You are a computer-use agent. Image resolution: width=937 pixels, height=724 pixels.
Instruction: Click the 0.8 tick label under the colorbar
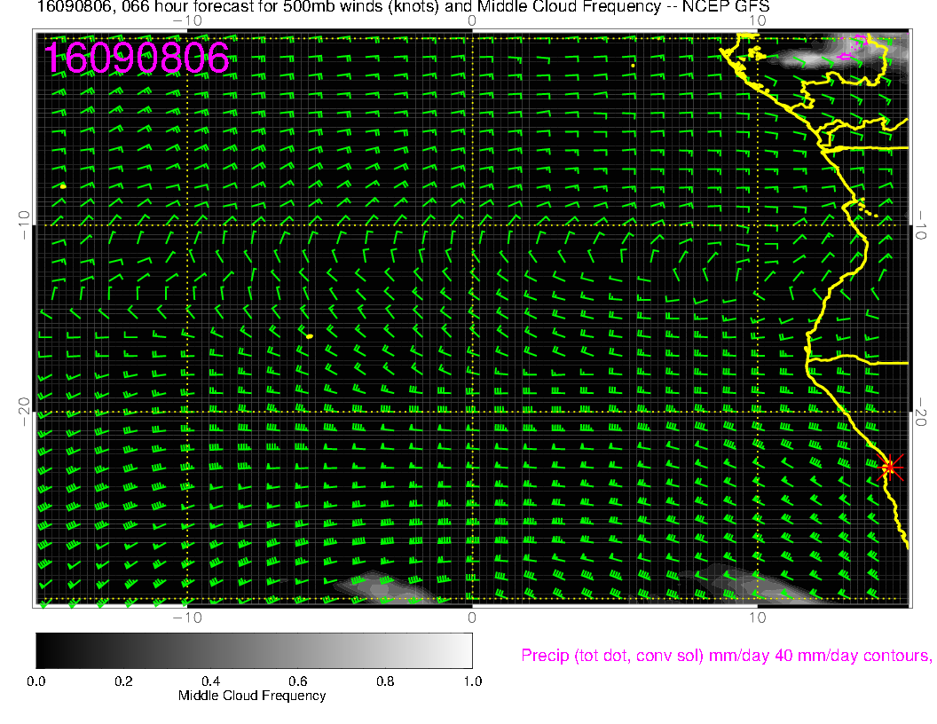[385, 681]
